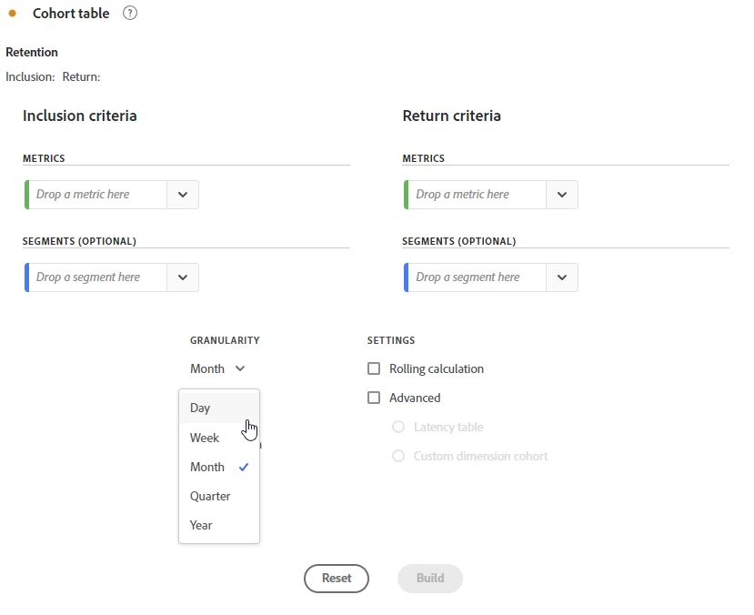Open the Return criteria segments dropdown arrow
The width and height of the screenshot is (754, 615).
click(x=562, y=277)
